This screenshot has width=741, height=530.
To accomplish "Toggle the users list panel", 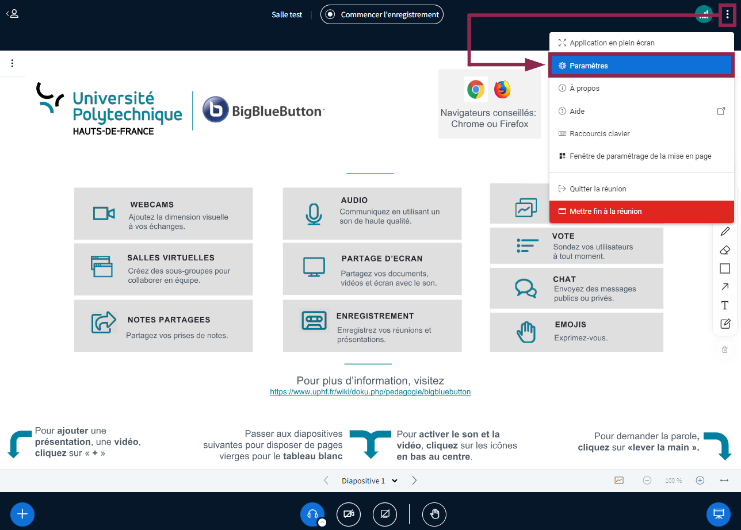I will (13, 14).
